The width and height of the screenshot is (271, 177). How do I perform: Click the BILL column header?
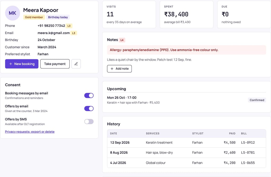[244, 133]
